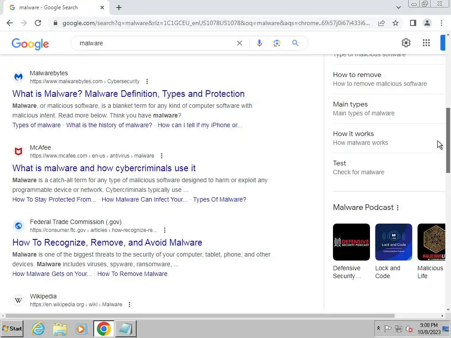Viewport: 451px width, 338px height.
Task: Switch to Chrome taskbar button
Action: tap(104, 329)
